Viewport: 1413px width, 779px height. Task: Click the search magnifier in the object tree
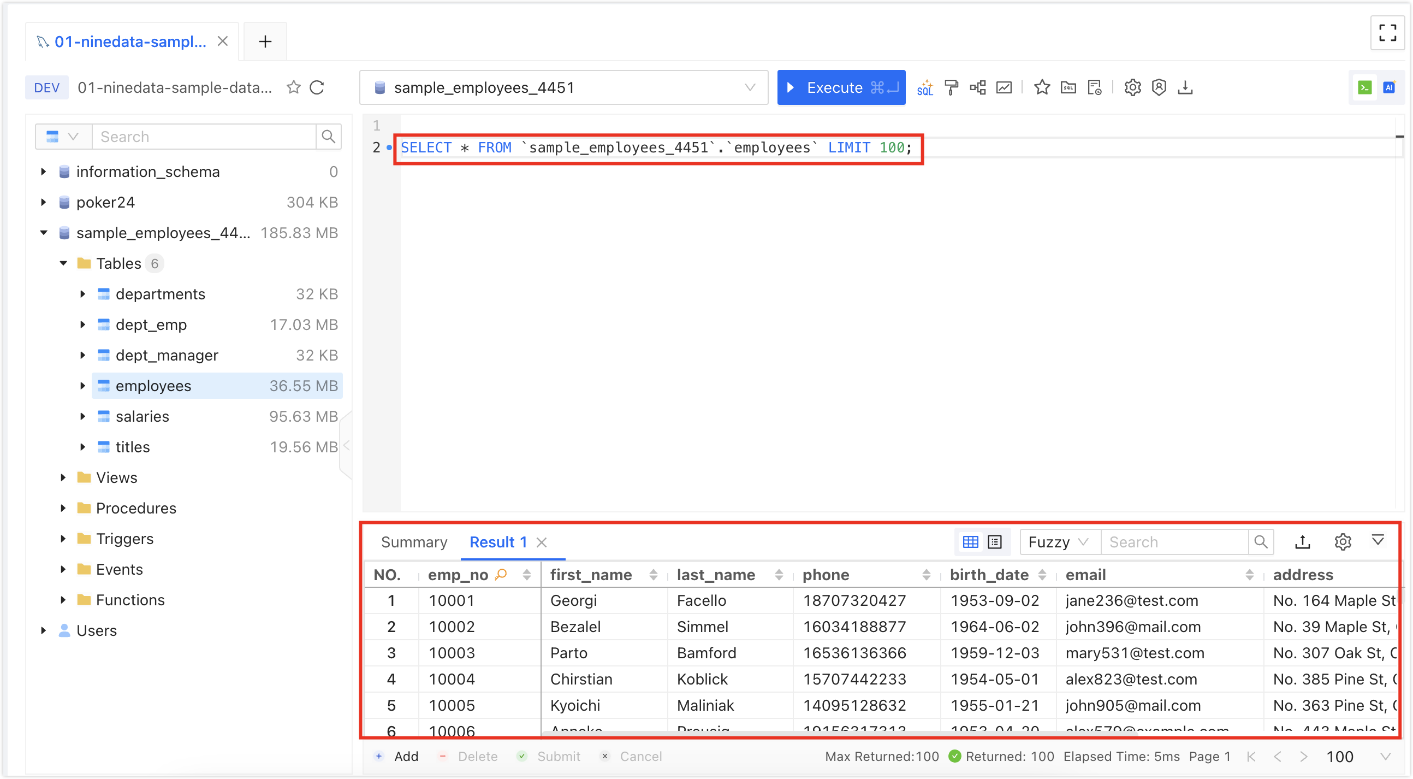point(328,136)
